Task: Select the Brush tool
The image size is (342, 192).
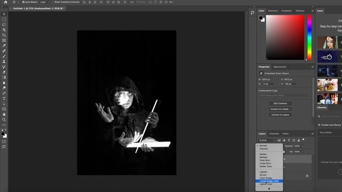Action: [x=4, y=56]
